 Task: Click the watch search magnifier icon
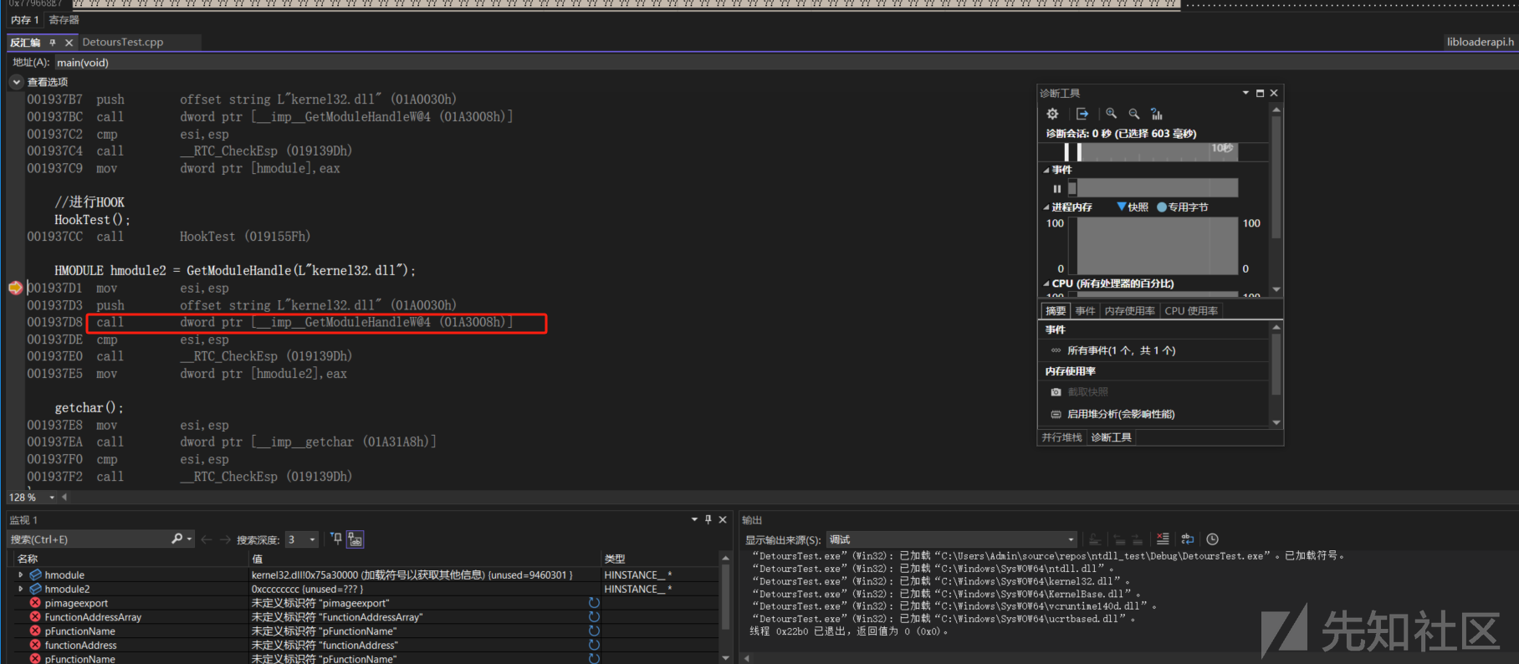[x=176, y=539]
